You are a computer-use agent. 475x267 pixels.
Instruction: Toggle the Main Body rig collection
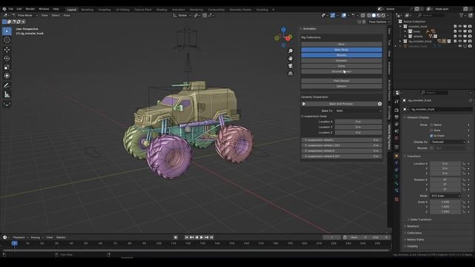click(x=341, y=50)
